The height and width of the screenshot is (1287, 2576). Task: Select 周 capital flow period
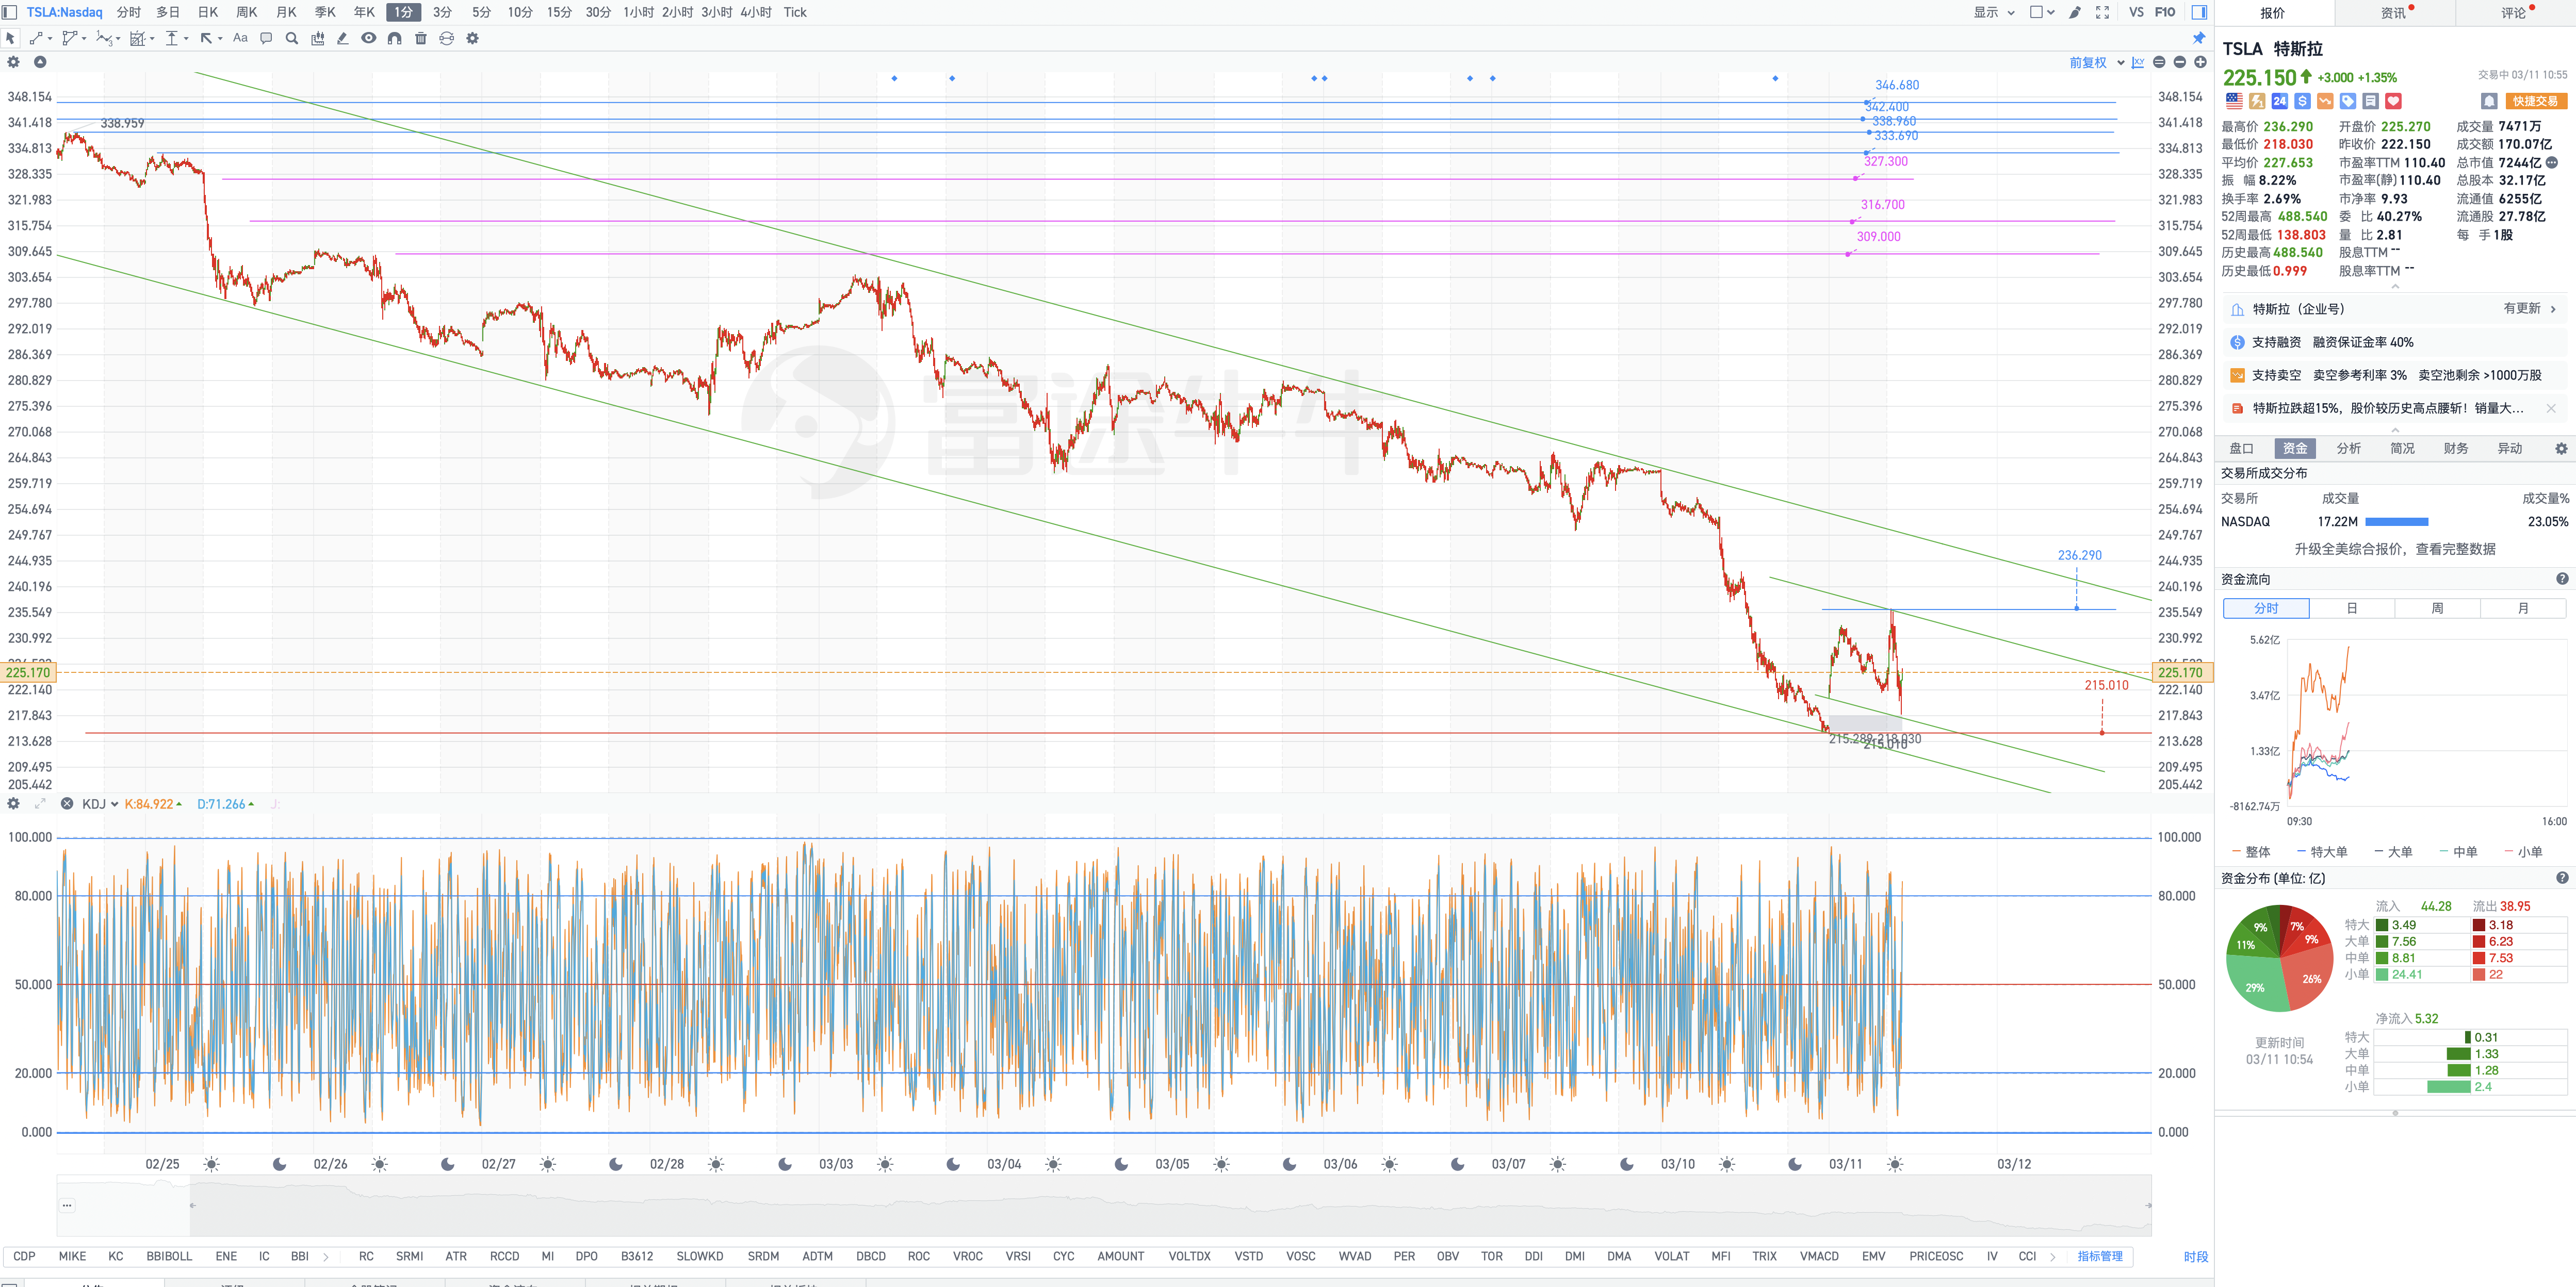tap(2437, 608)
